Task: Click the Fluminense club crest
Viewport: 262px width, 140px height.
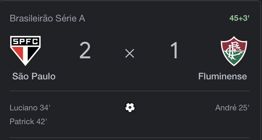Action: [234, 51]
